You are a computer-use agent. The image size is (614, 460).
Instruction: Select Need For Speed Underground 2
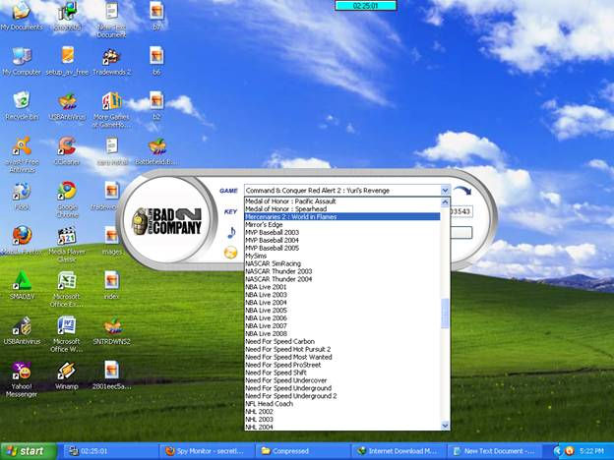click(x=342, y=396)
